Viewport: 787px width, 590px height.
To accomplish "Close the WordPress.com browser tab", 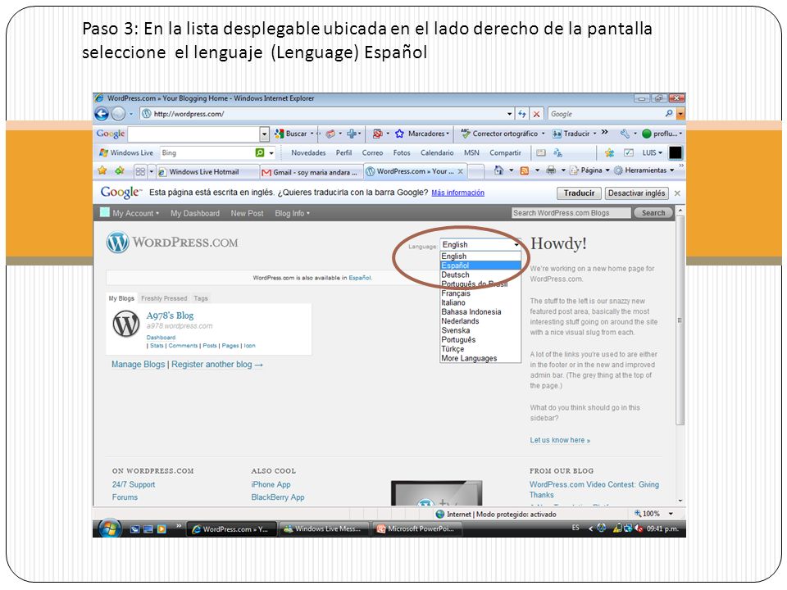I will pos(460,171).
